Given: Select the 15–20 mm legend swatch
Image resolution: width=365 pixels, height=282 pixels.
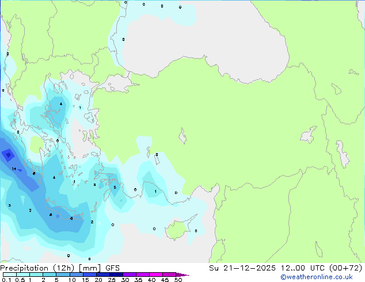Looking at the screenshot, I should tap(90, 275).
